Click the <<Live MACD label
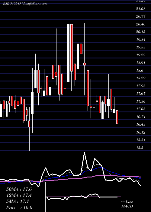151x212 pixels. 127,204
